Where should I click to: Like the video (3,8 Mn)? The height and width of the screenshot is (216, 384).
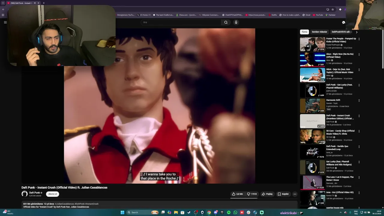237,194
